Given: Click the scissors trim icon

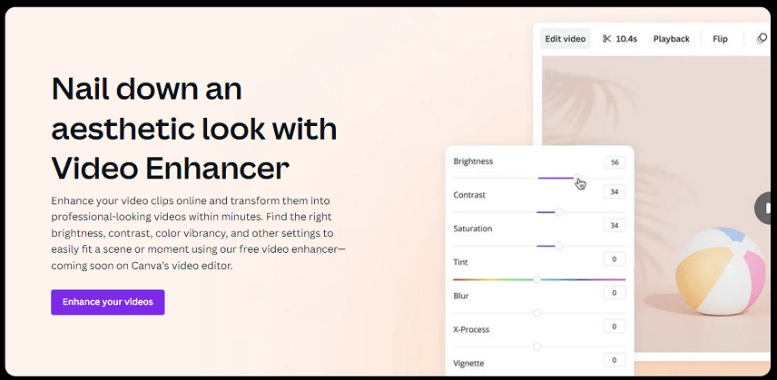Looking at the screenshot, I should [x=606, y=39].
